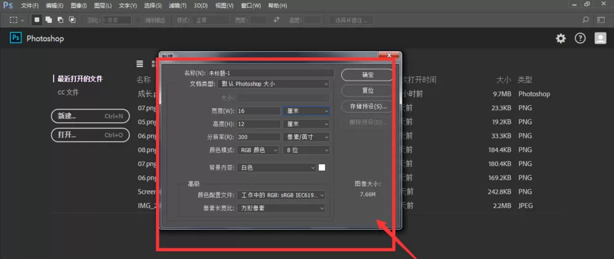Image resolution: width=614 pixels, height=259 pixels.
Task: Open the 滤镜(T) menu
Action: [177, 6]
